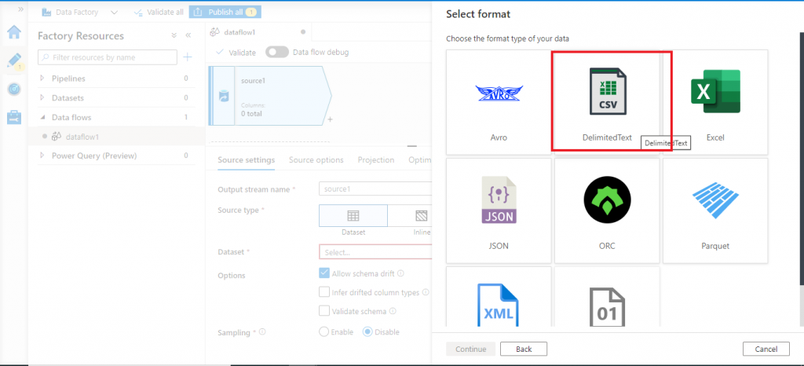804x366 pixels.
Task: Switch to the Optimize tab
Action: [421, 160]
